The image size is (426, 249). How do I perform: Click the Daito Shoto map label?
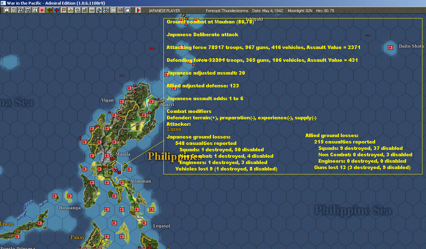tap(411, 46)
